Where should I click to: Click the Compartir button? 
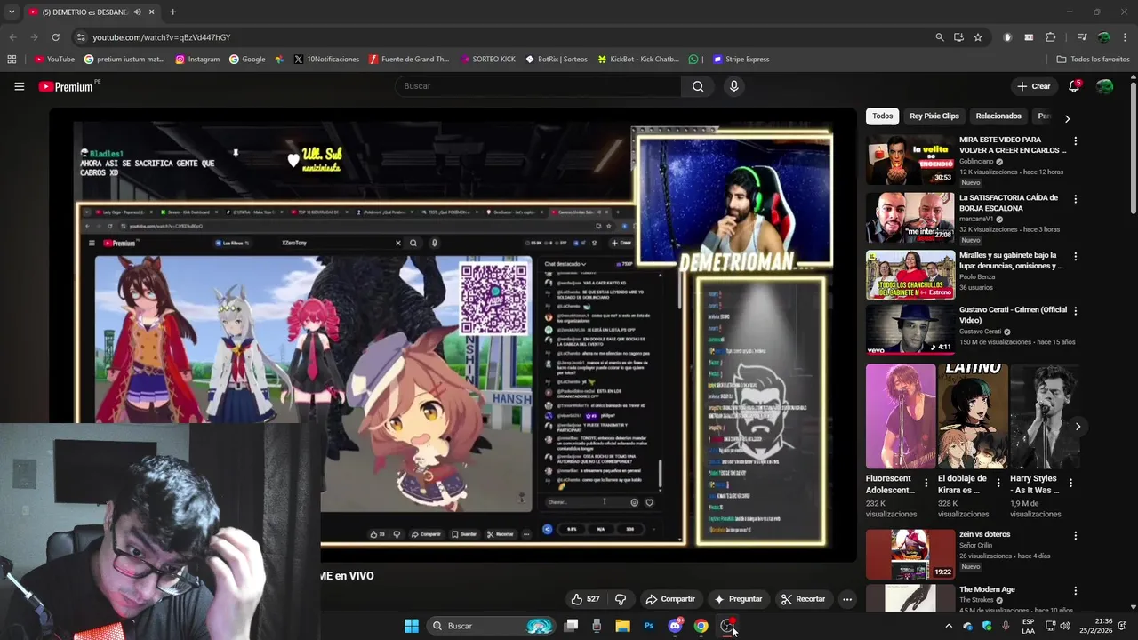coord(670,599)
